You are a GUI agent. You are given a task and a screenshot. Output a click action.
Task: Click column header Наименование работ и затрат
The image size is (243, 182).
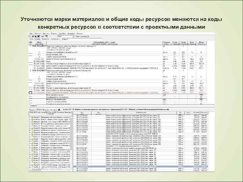pos(105,43)
